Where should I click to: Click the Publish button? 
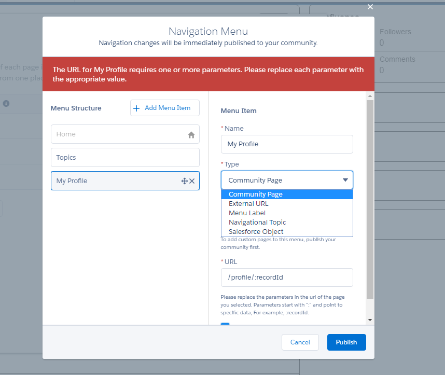[x=346, y=342]
